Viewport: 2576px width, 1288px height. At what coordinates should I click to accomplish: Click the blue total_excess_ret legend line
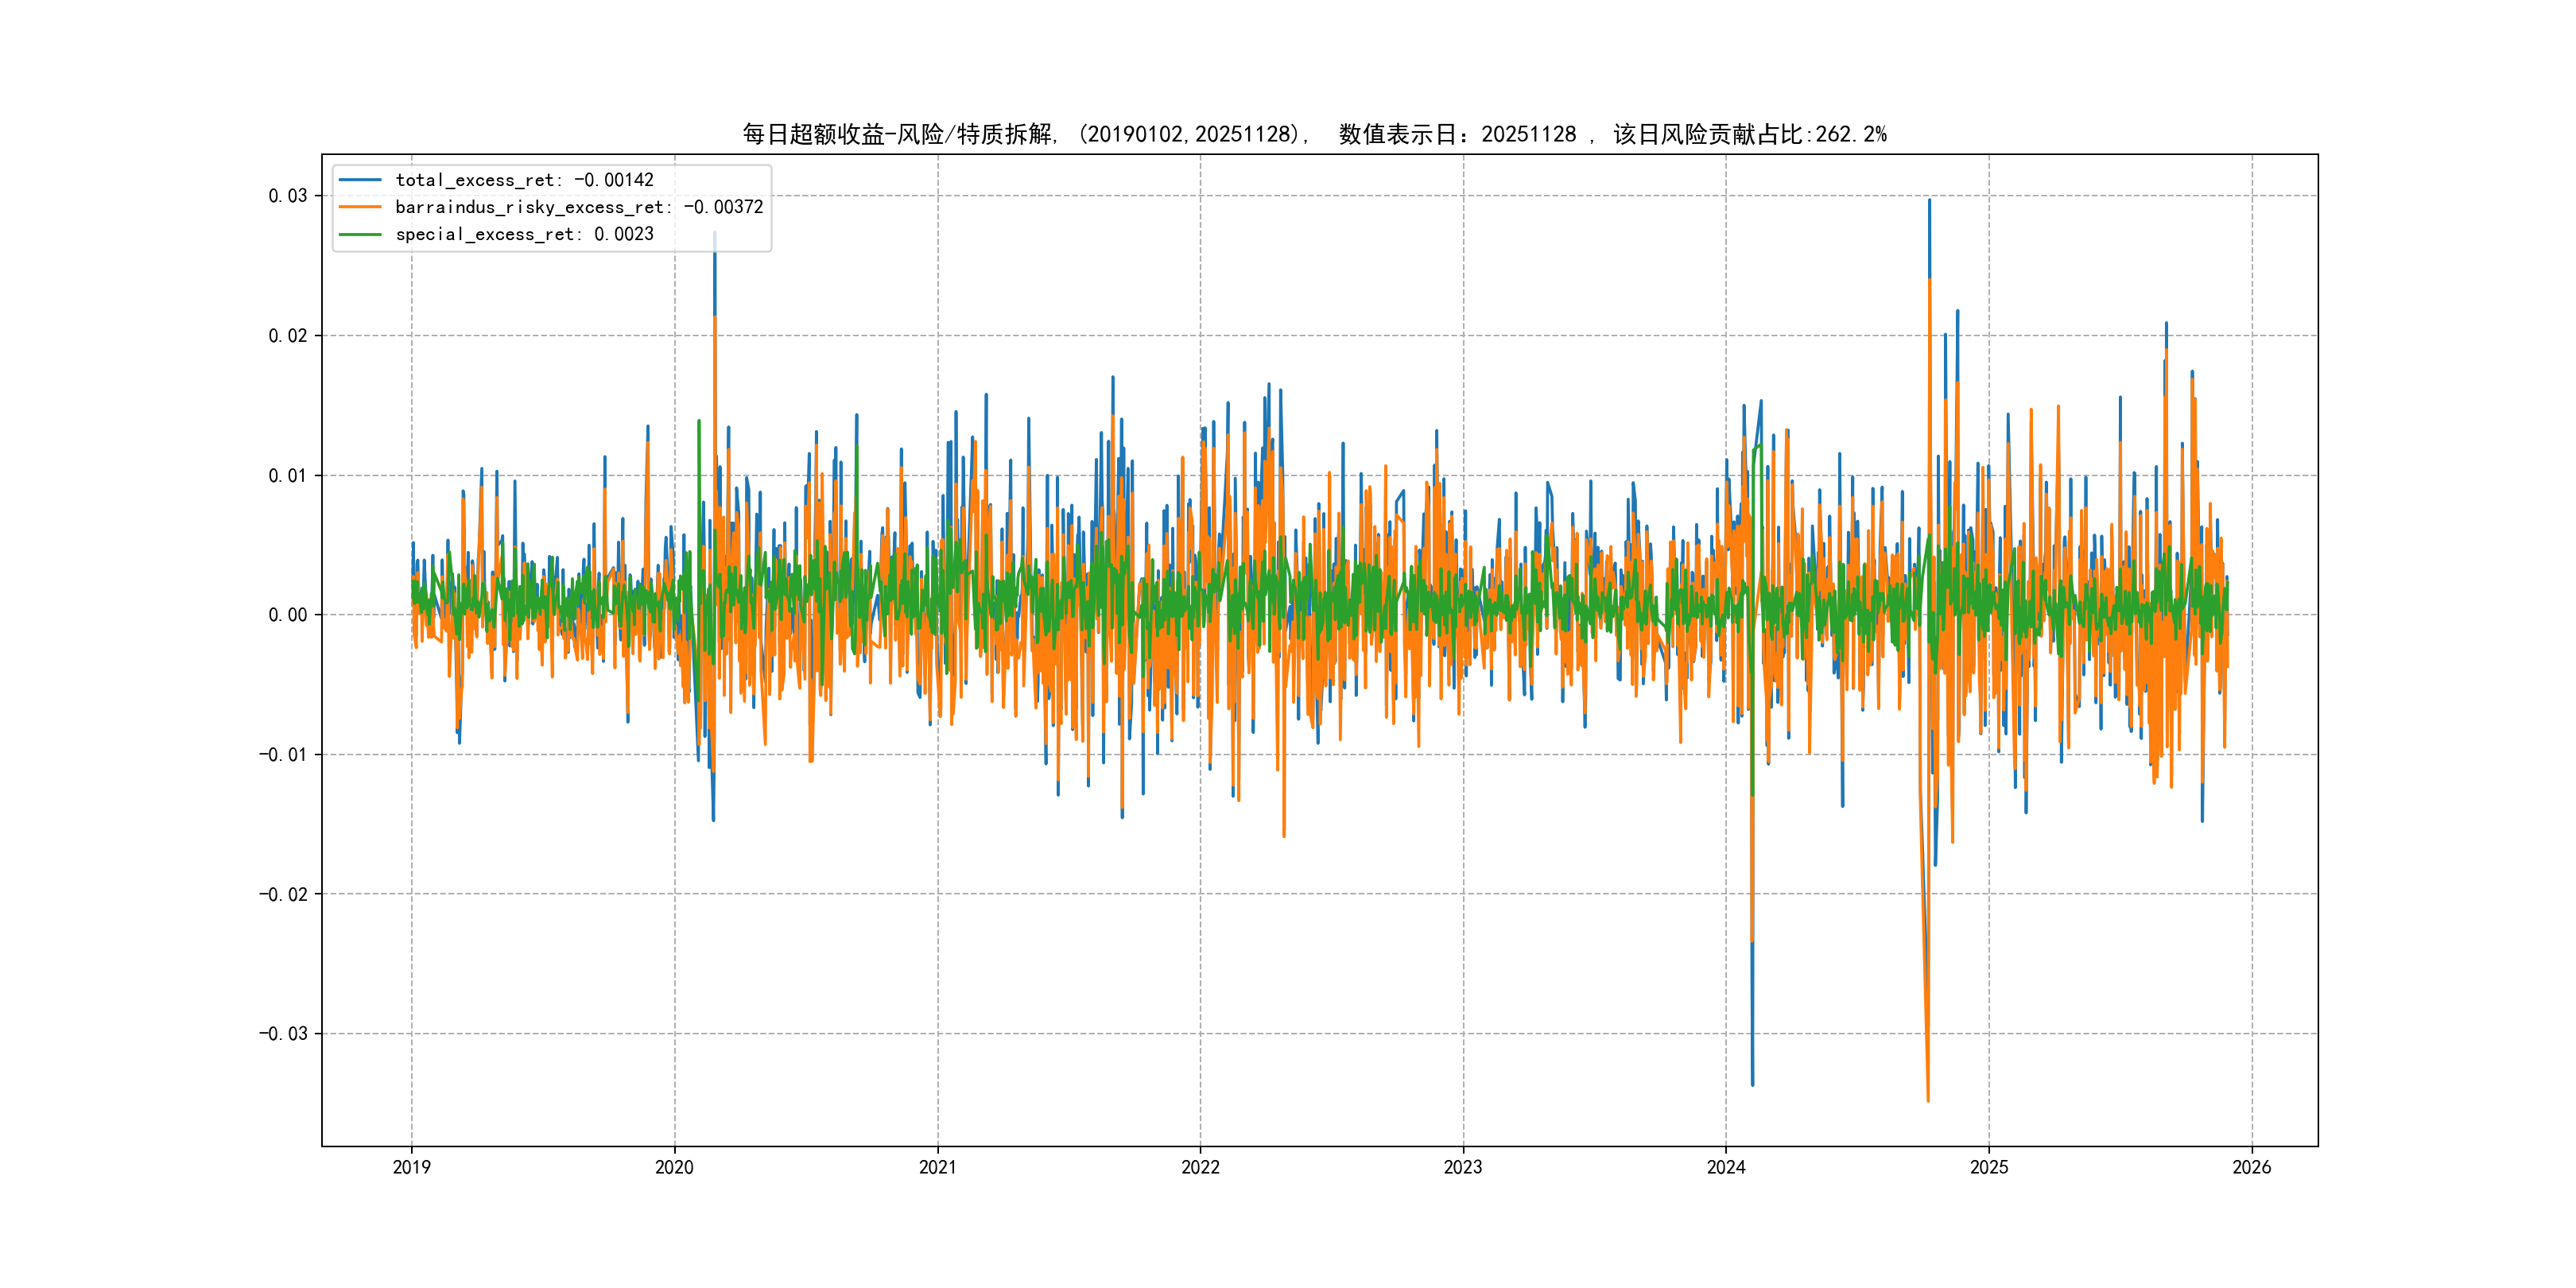pos(360,180)
